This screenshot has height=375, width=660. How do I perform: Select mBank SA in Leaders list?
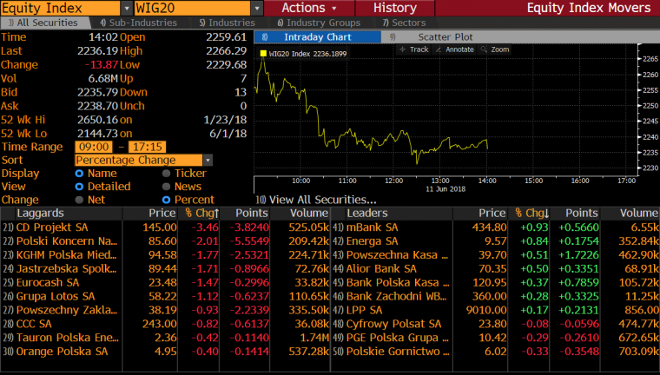[372, 227]
